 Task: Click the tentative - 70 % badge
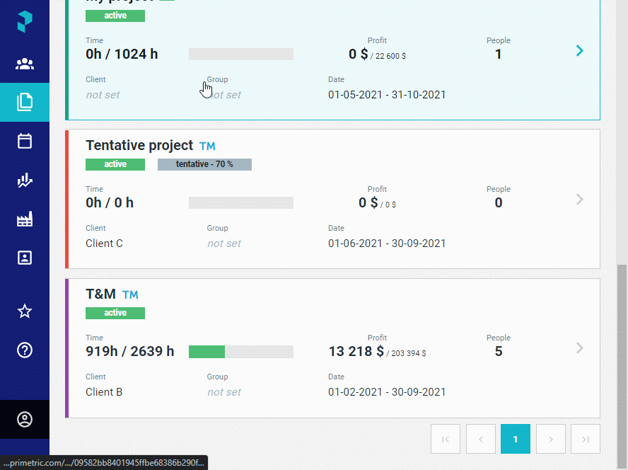tap(204, 164)
